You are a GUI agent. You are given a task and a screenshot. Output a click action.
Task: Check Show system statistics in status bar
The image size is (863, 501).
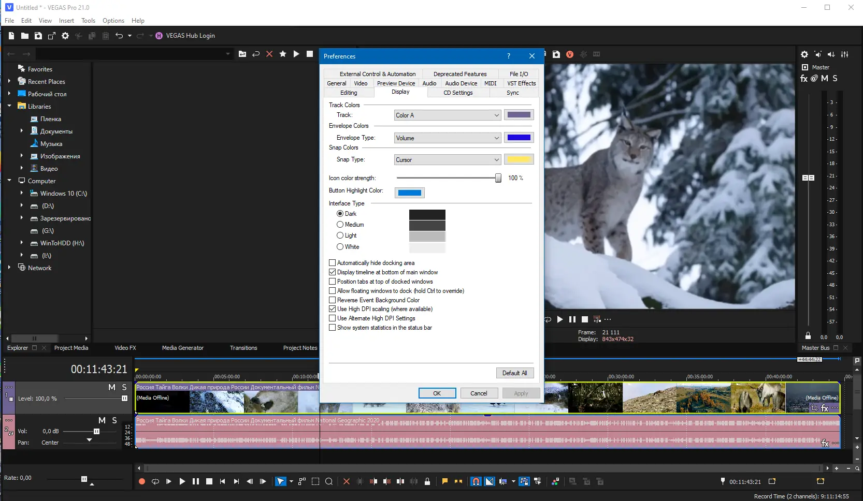coord(333,328)
